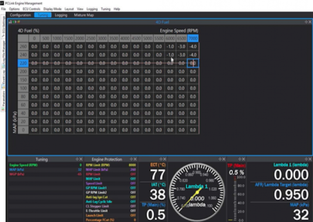313x222 pixels.
Task: Close the ECT and IAT readout panel
Action: click(165, 159)
